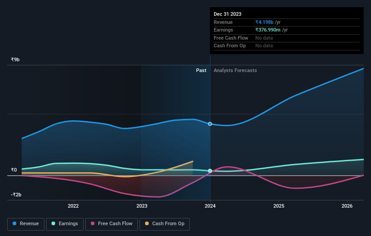Screen dimensions: 371x236
Task: Click the 2026 x-axis label
Action: pos(347,206)
